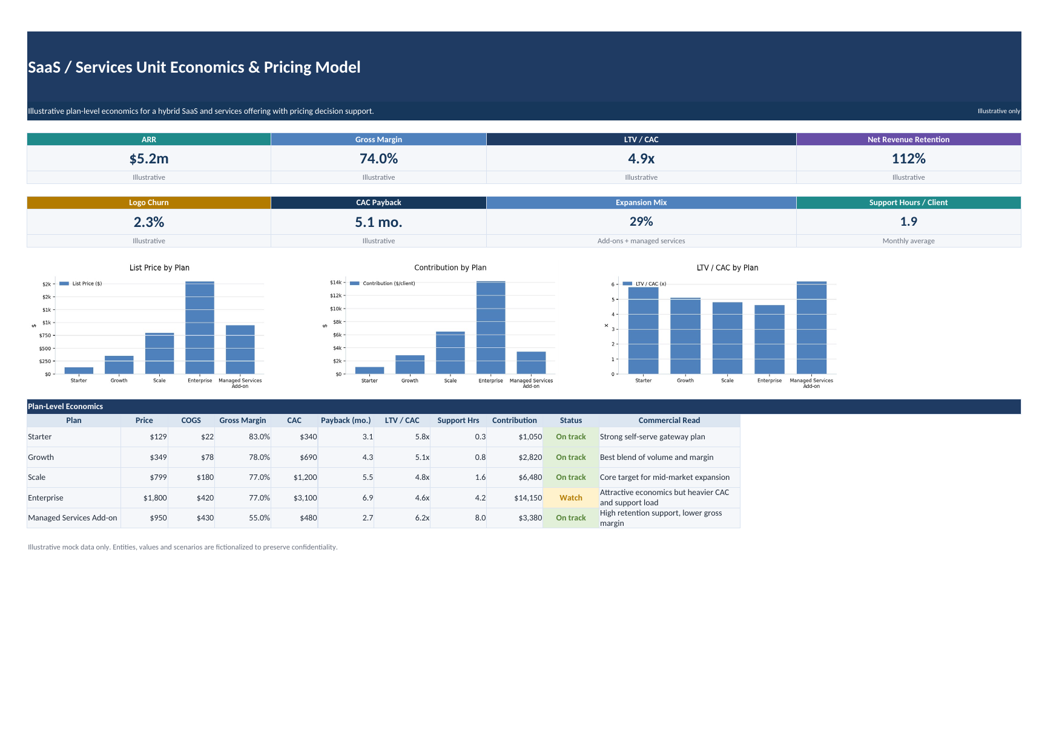Viewport: 1062px width, 751px height.
Task: Click the Starter gross margin 83.0% cell
Action: 243,437
